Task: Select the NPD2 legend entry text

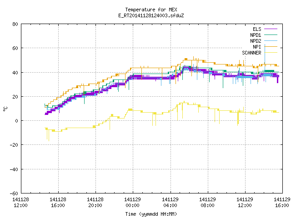Action: pyautogui.click(x=256, y=41)
